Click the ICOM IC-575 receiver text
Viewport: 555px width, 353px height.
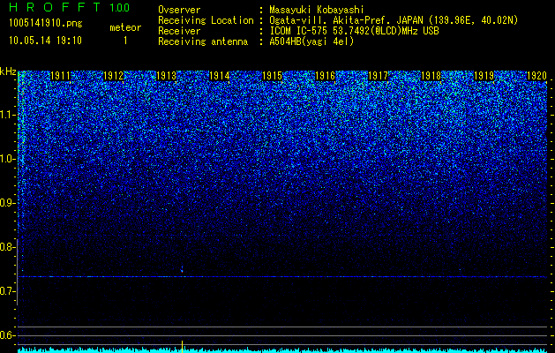tap(354, 31)
